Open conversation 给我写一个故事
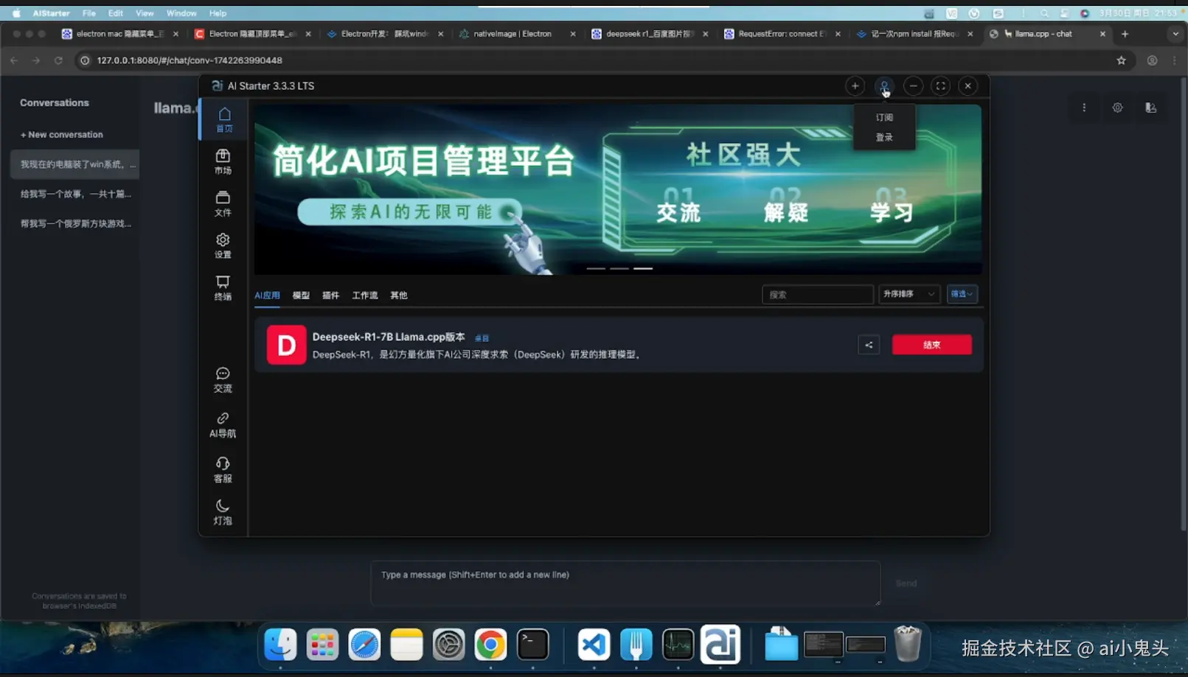The image size is (1188, 677). pyautogui.click(x=75, y=194)
